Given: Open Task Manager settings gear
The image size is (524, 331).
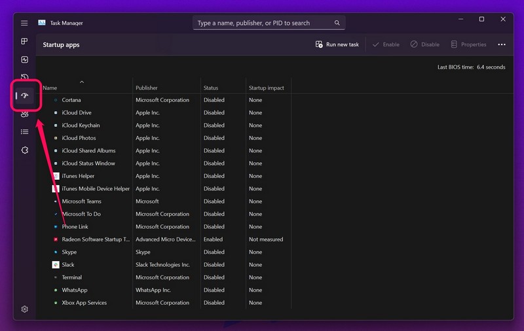Looking at the screenshot, I should click(x=24, y=309).
